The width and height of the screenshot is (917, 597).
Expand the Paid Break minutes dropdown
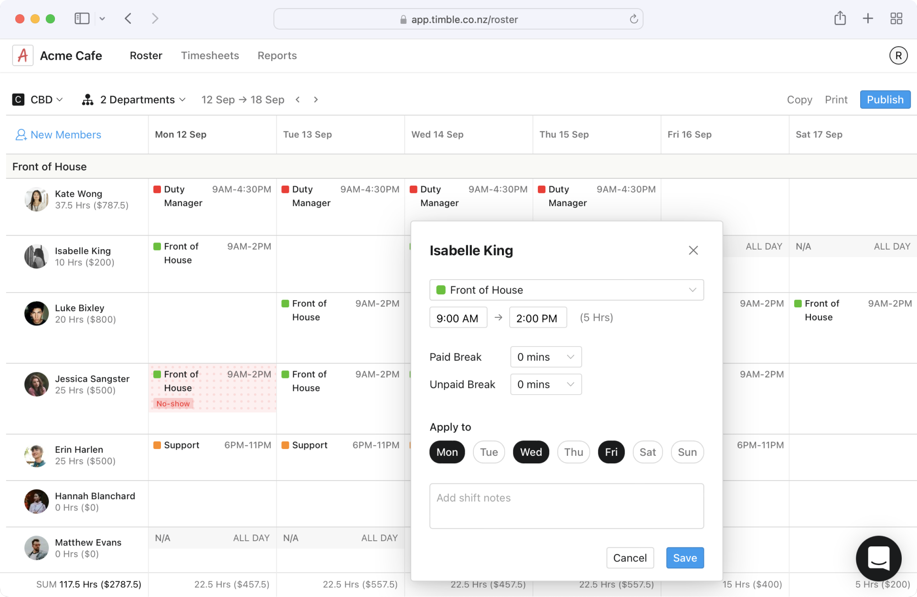[545, 357]
